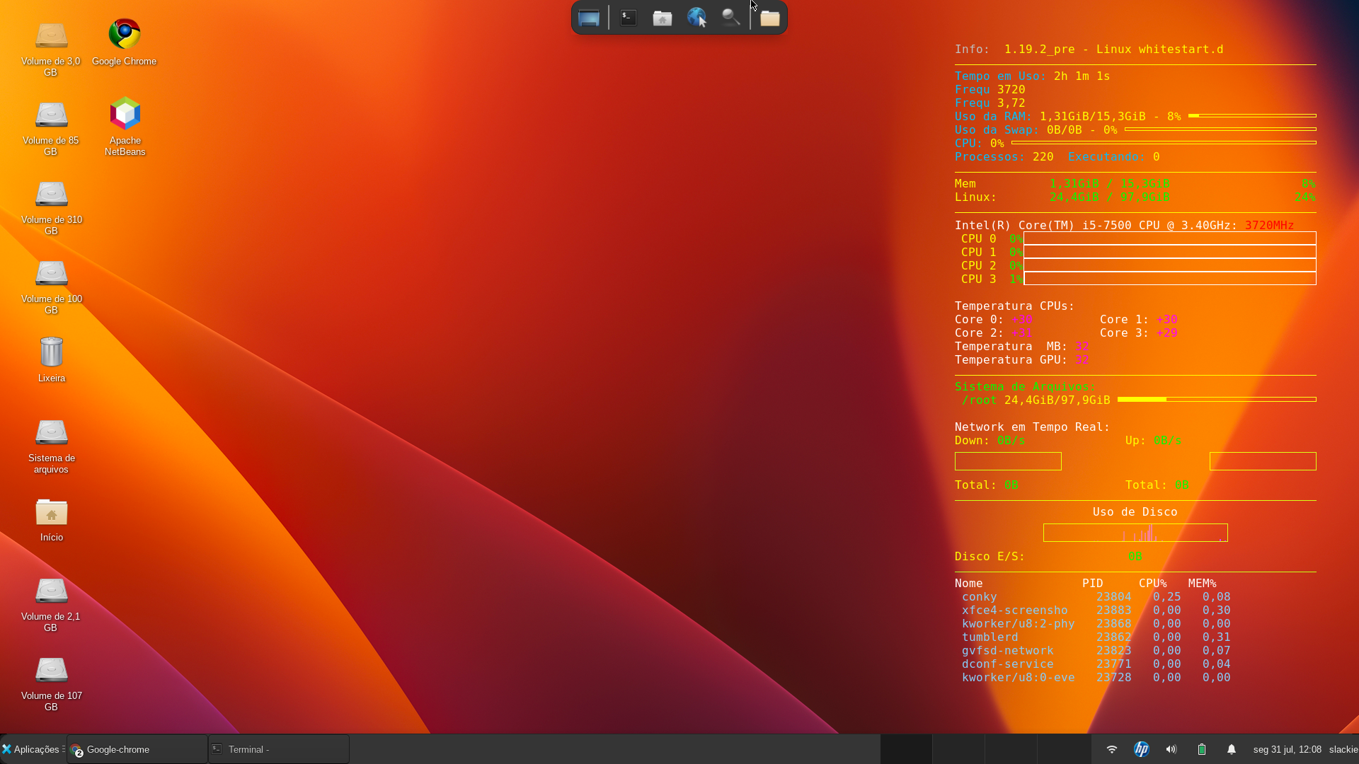Open the terminal launcher in the top dock
This screenshot has width=1359, height=764.
[629, 18]
